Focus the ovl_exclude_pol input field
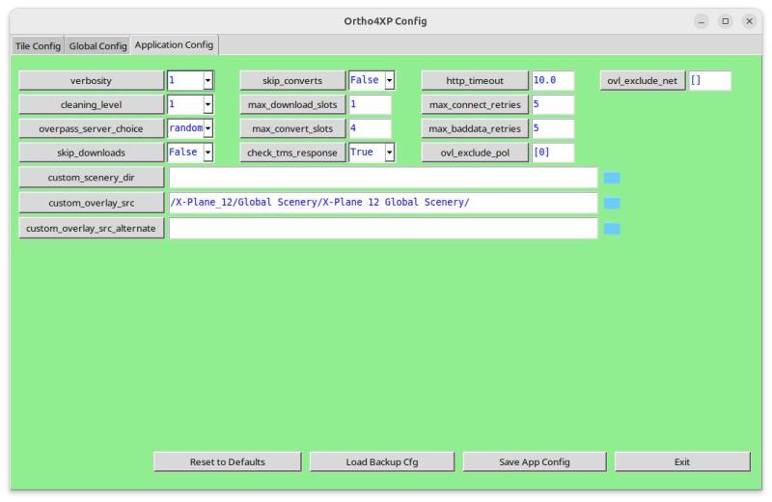The width and height of the screenshot is (772, 502). tap(553, 153)
